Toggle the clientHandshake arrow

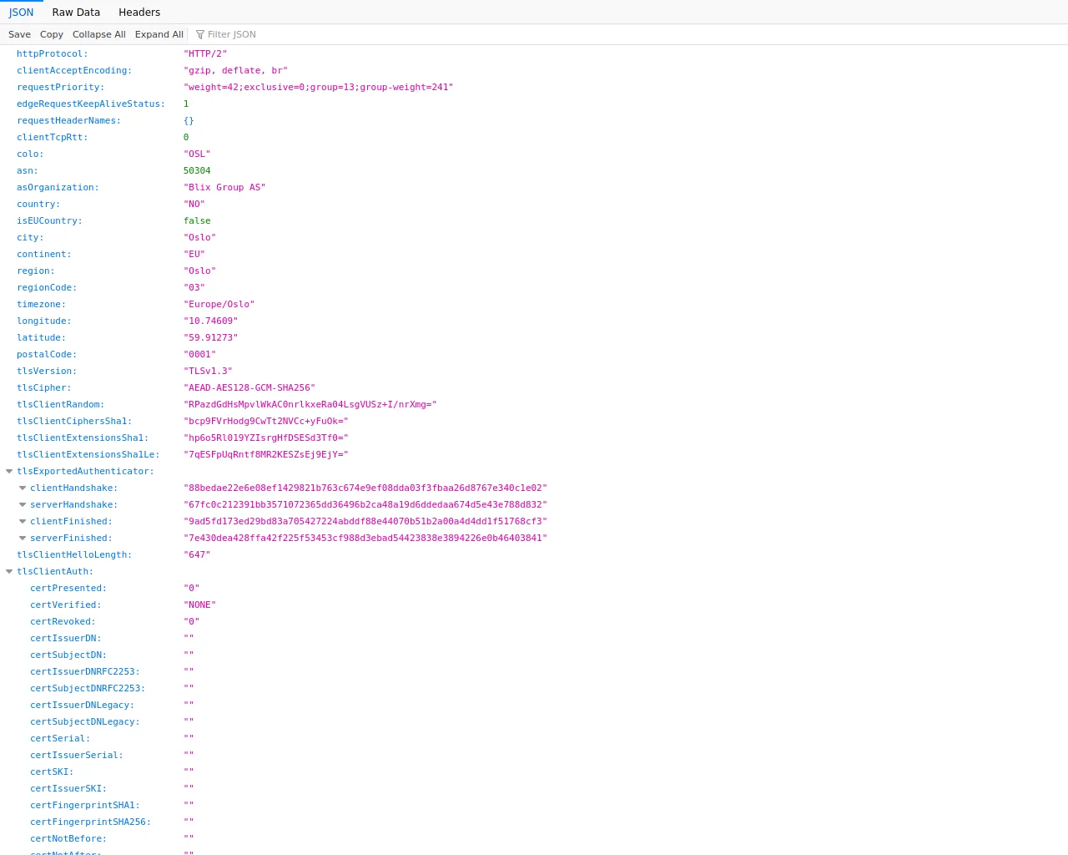coord(23,488)
